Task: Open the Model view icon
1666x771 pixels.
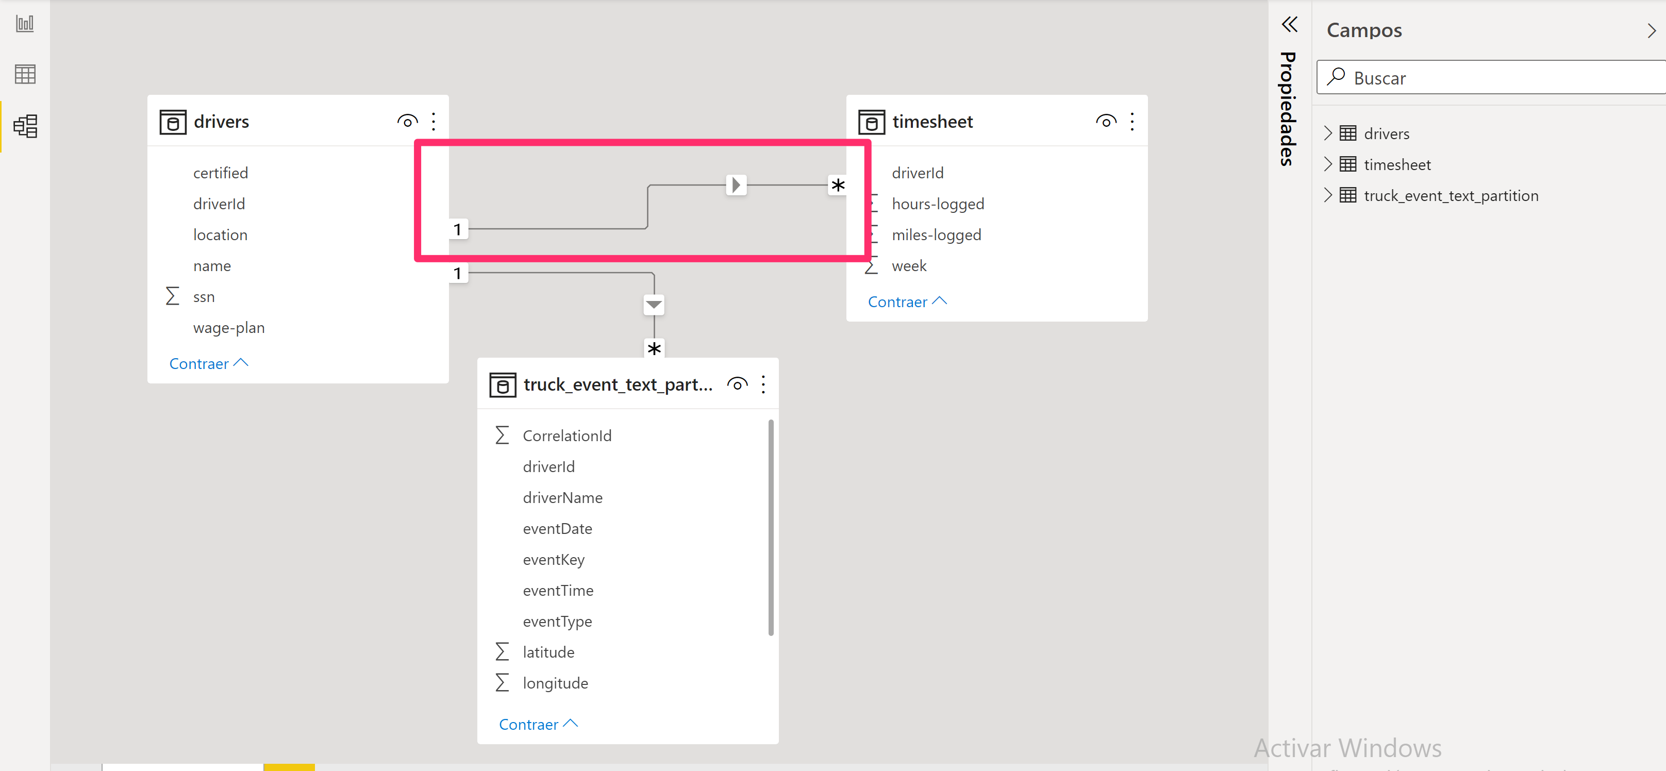Action: click(x=25, y=126)
